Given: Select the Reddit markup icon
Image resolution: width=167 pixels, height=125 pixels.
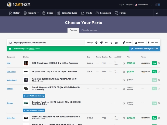Looking at the screenshot, I should point(101,43).
